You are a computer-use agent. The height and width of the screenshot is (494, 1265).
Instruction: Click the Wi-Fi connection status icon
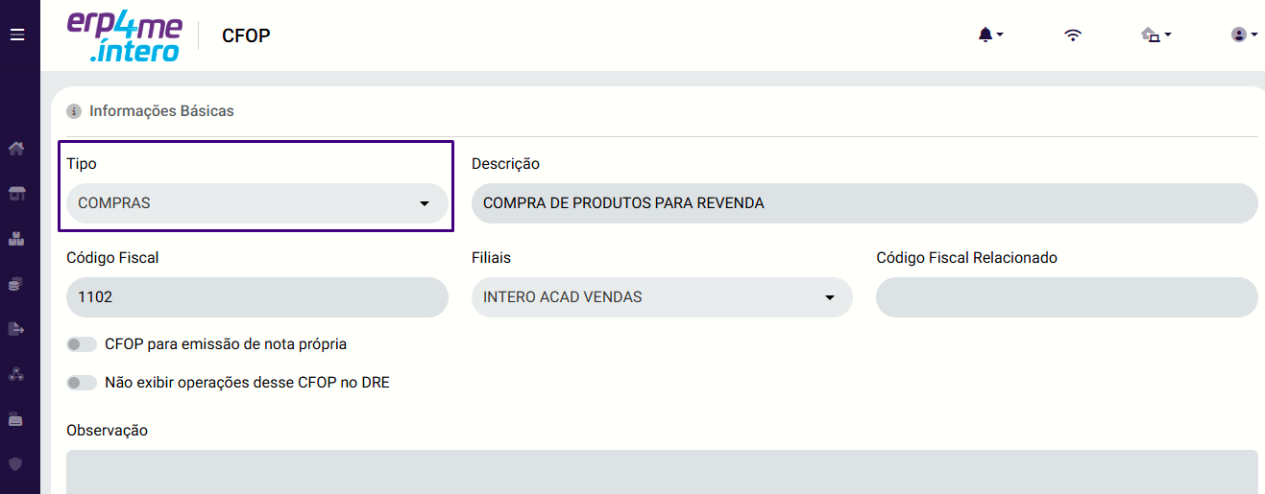[x=1073, y=35]
